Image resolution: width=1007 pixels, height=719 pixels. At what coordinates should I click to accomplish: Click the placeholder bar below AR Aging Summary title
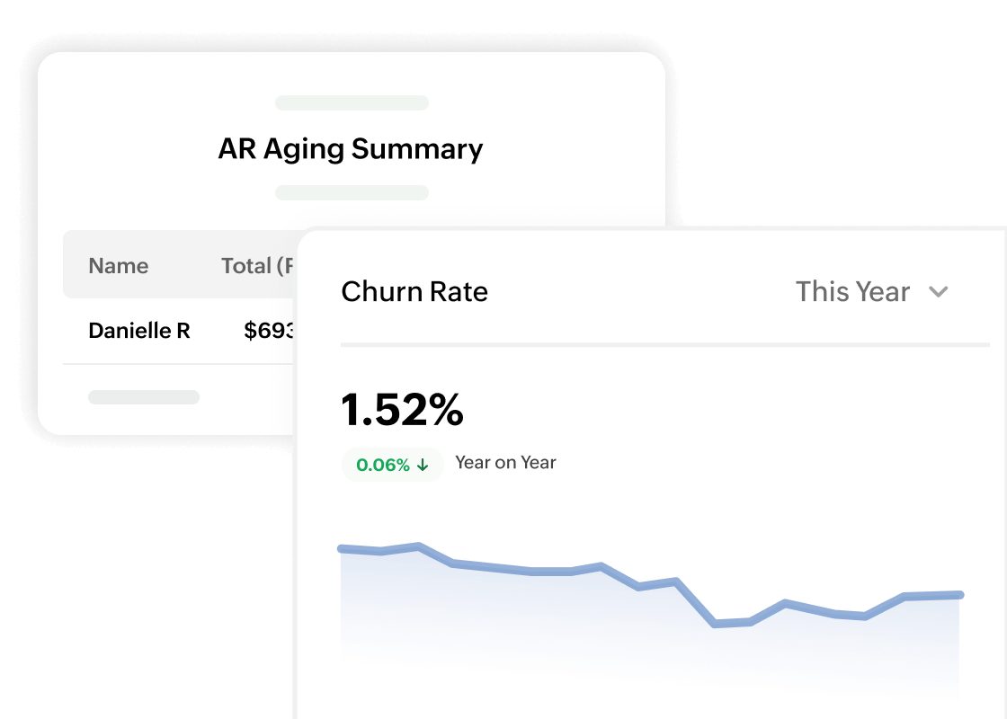[352, 191]
